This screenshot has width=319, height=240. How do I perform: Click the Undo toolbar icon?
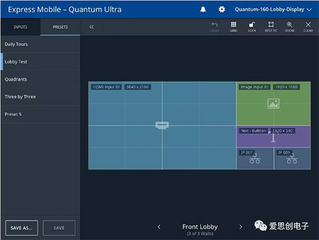click(x=215, y=27)
